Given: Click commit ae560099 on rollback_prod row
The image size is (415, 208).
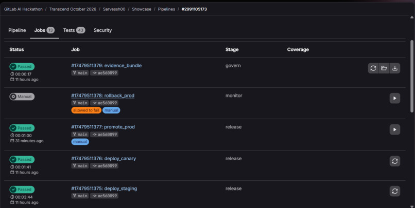Looking at the screenshot, I should click(x=105, y=103).
